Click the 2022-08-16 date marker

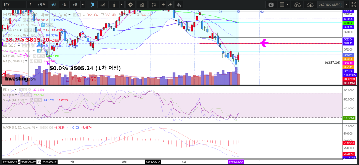[153, 162]
